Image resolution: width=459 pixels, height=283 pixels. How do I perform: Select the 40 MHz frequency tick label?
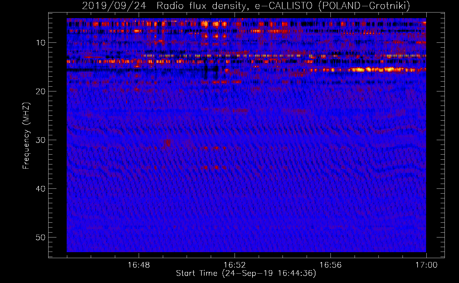pyautogui.click(x=41, y=189)
